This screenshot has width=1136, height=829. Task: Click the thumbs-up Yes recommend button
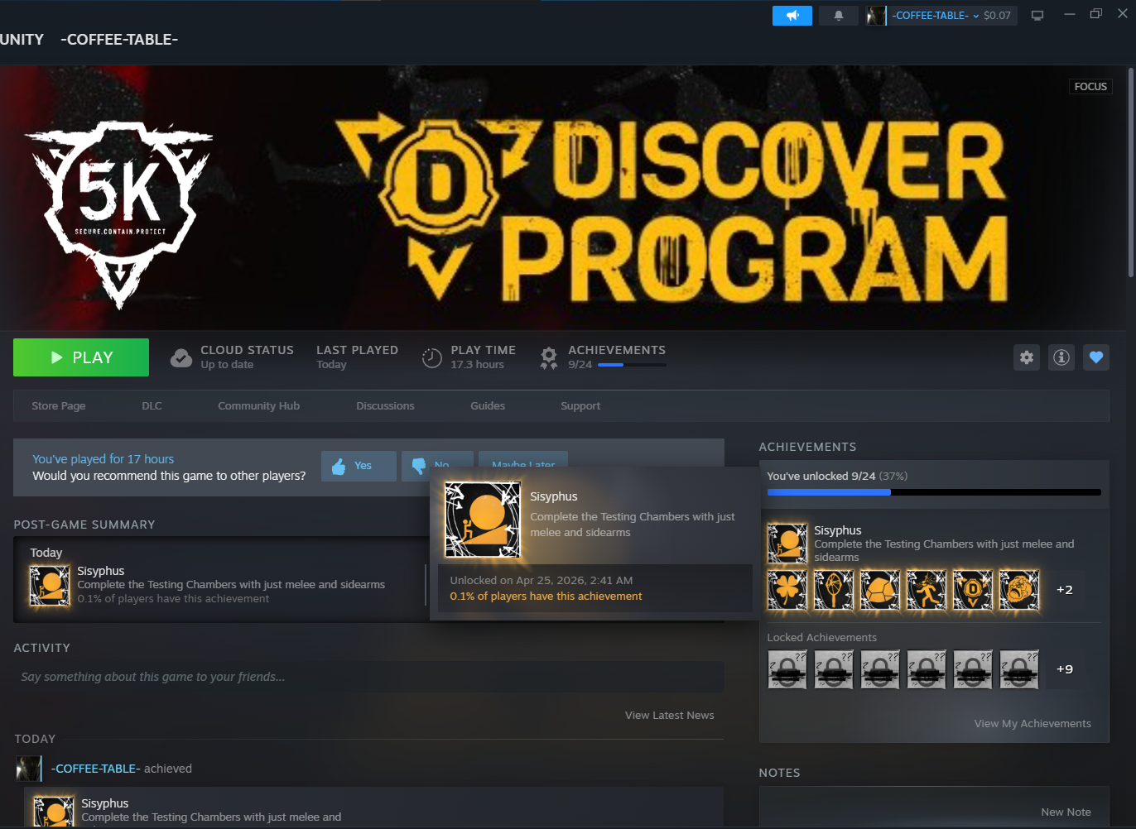[359, 466]
